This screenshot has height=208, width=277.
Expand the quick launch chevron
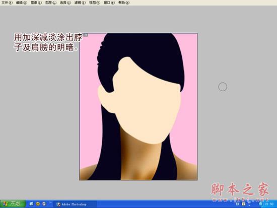(50, 203)
